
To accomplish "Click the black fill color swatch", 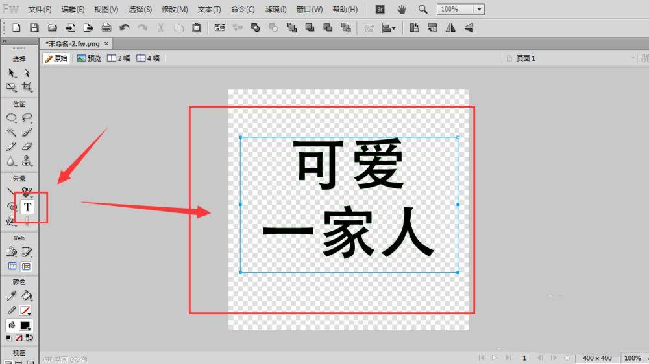I will [26, 325].
